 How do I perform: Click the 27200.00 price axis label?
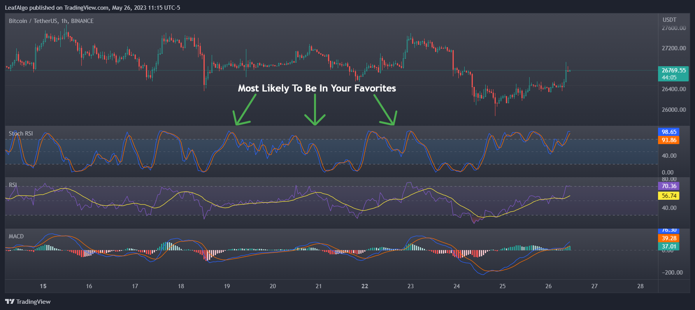(x=674, y=48)
